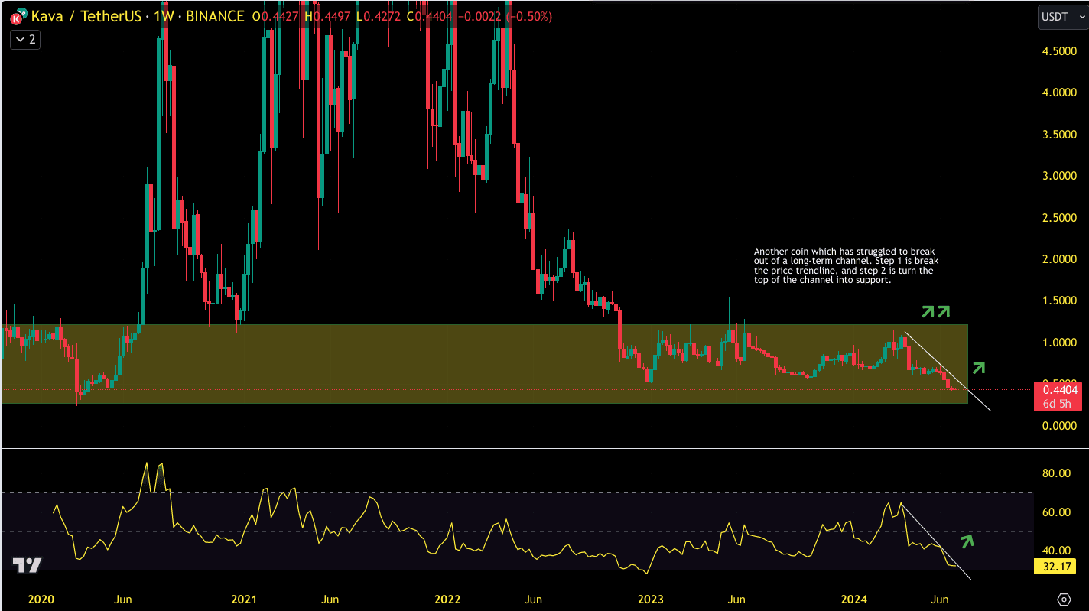Click the high value H0.4497
1089x611 pixels.
[x=327, y=16]
